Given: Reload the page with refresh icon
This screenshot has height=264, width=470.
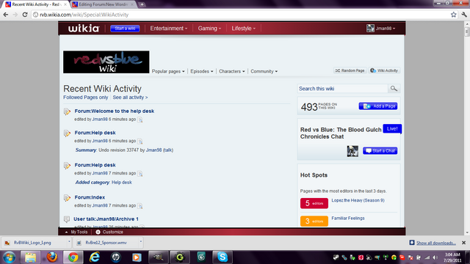Looking at the screenshot, I should pos(25,15).
